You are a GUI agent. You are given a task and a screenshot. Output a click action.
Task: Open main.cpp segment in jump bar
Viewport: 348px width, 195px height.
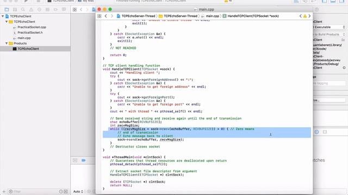(210, 16)
